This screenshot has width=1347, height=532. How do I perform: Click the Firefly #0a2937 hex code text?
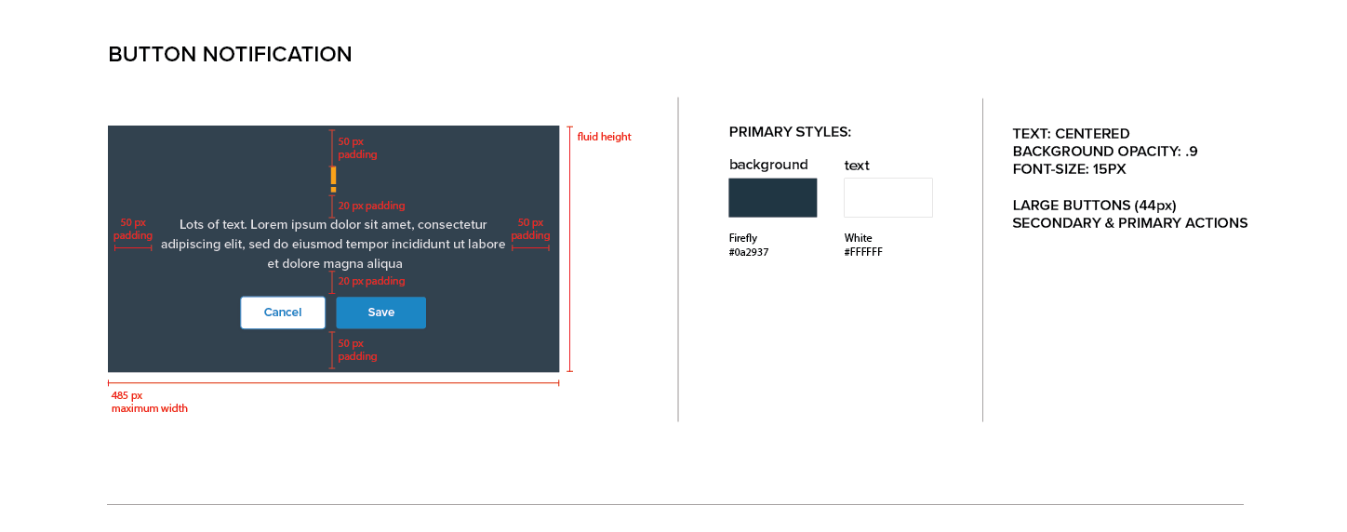pos(749,252)
